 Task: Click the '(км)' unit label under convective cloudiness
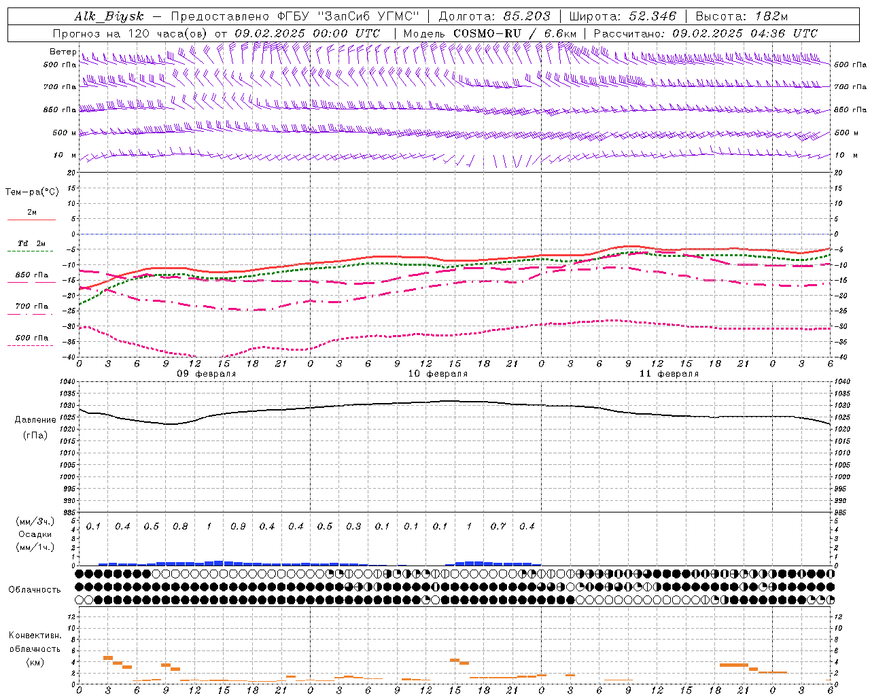pyautogui.click(x=35, y=662)
